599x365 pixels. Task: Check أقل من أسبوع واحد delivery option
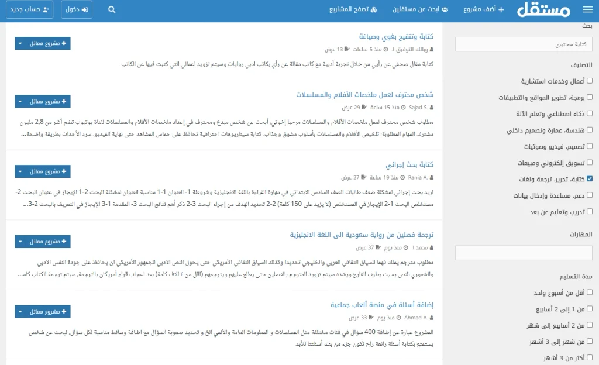590,292
